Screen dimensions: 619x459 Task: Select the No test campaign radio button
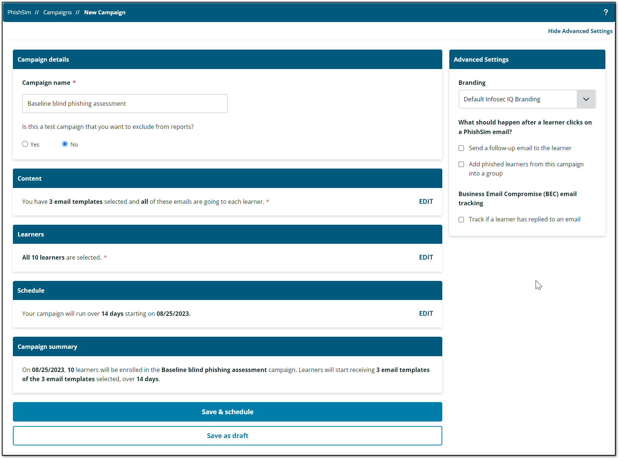pos(65,144)
